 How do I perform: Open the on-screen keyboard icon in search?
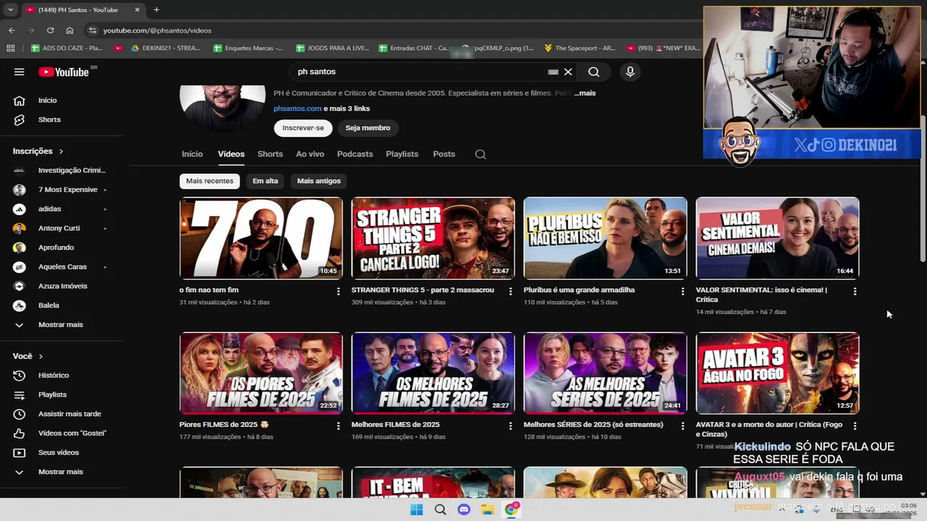[553, 72]
